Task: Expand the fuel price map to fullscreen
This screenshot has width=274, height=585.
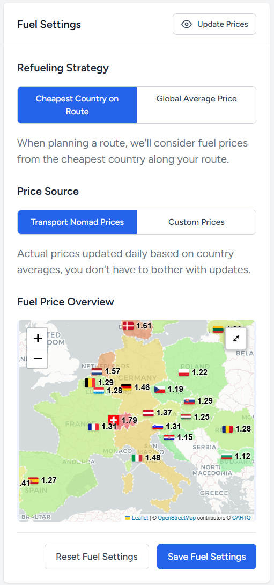Action: [x=236, y=339]
